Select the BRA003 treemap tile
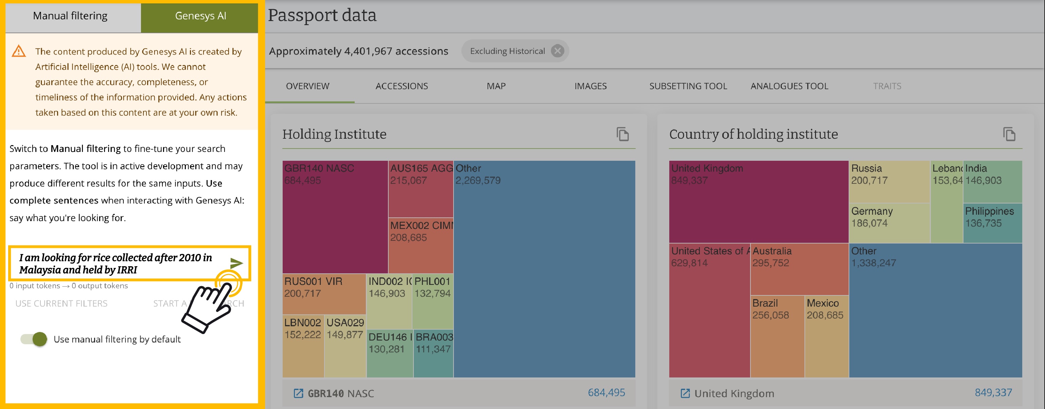 pyautogui.click(x=433, y=353)
